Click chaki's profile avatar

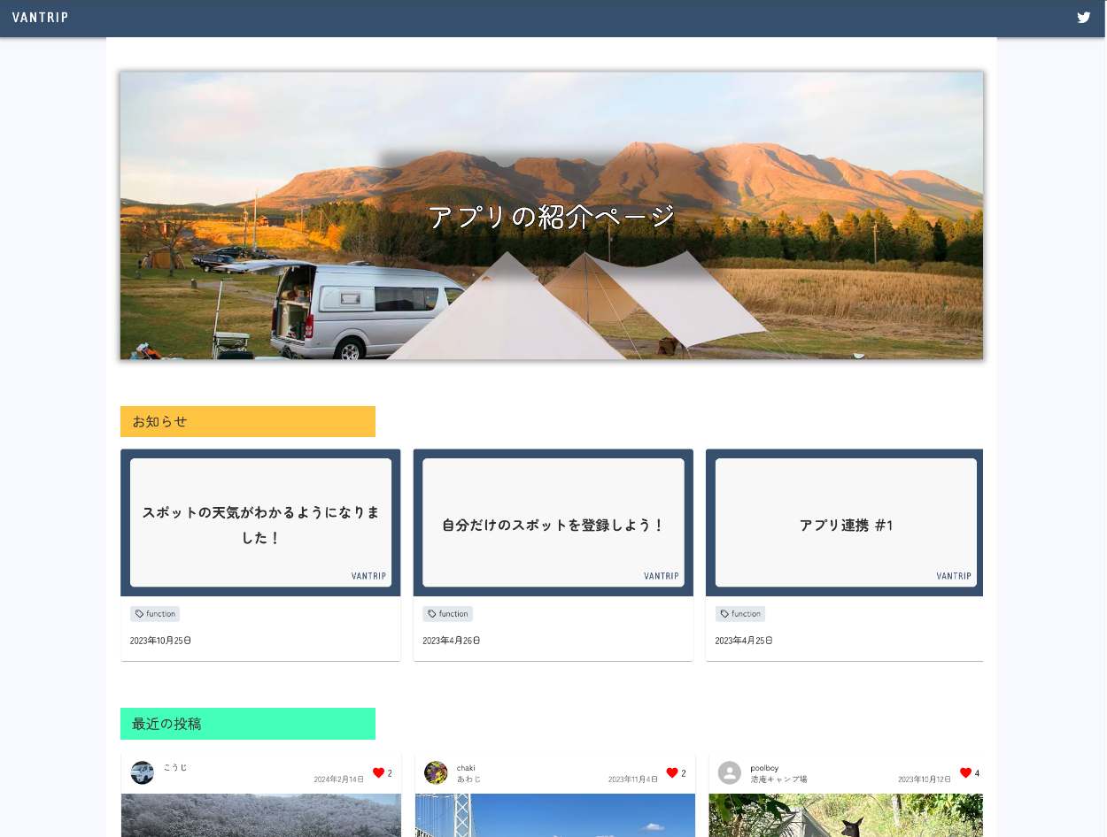(x=436, y=772)
